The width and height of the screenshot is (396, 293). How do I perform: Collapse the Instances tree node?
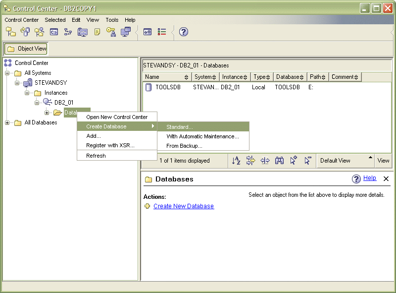[x=27, y=93]
